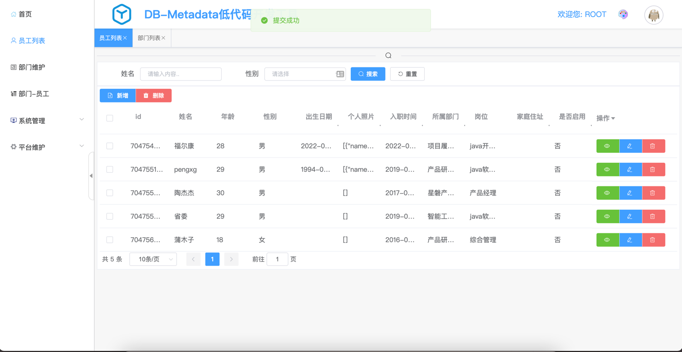Close the 部门列表 tab
Screen dimensions: 682x352
tap(164, 38)
